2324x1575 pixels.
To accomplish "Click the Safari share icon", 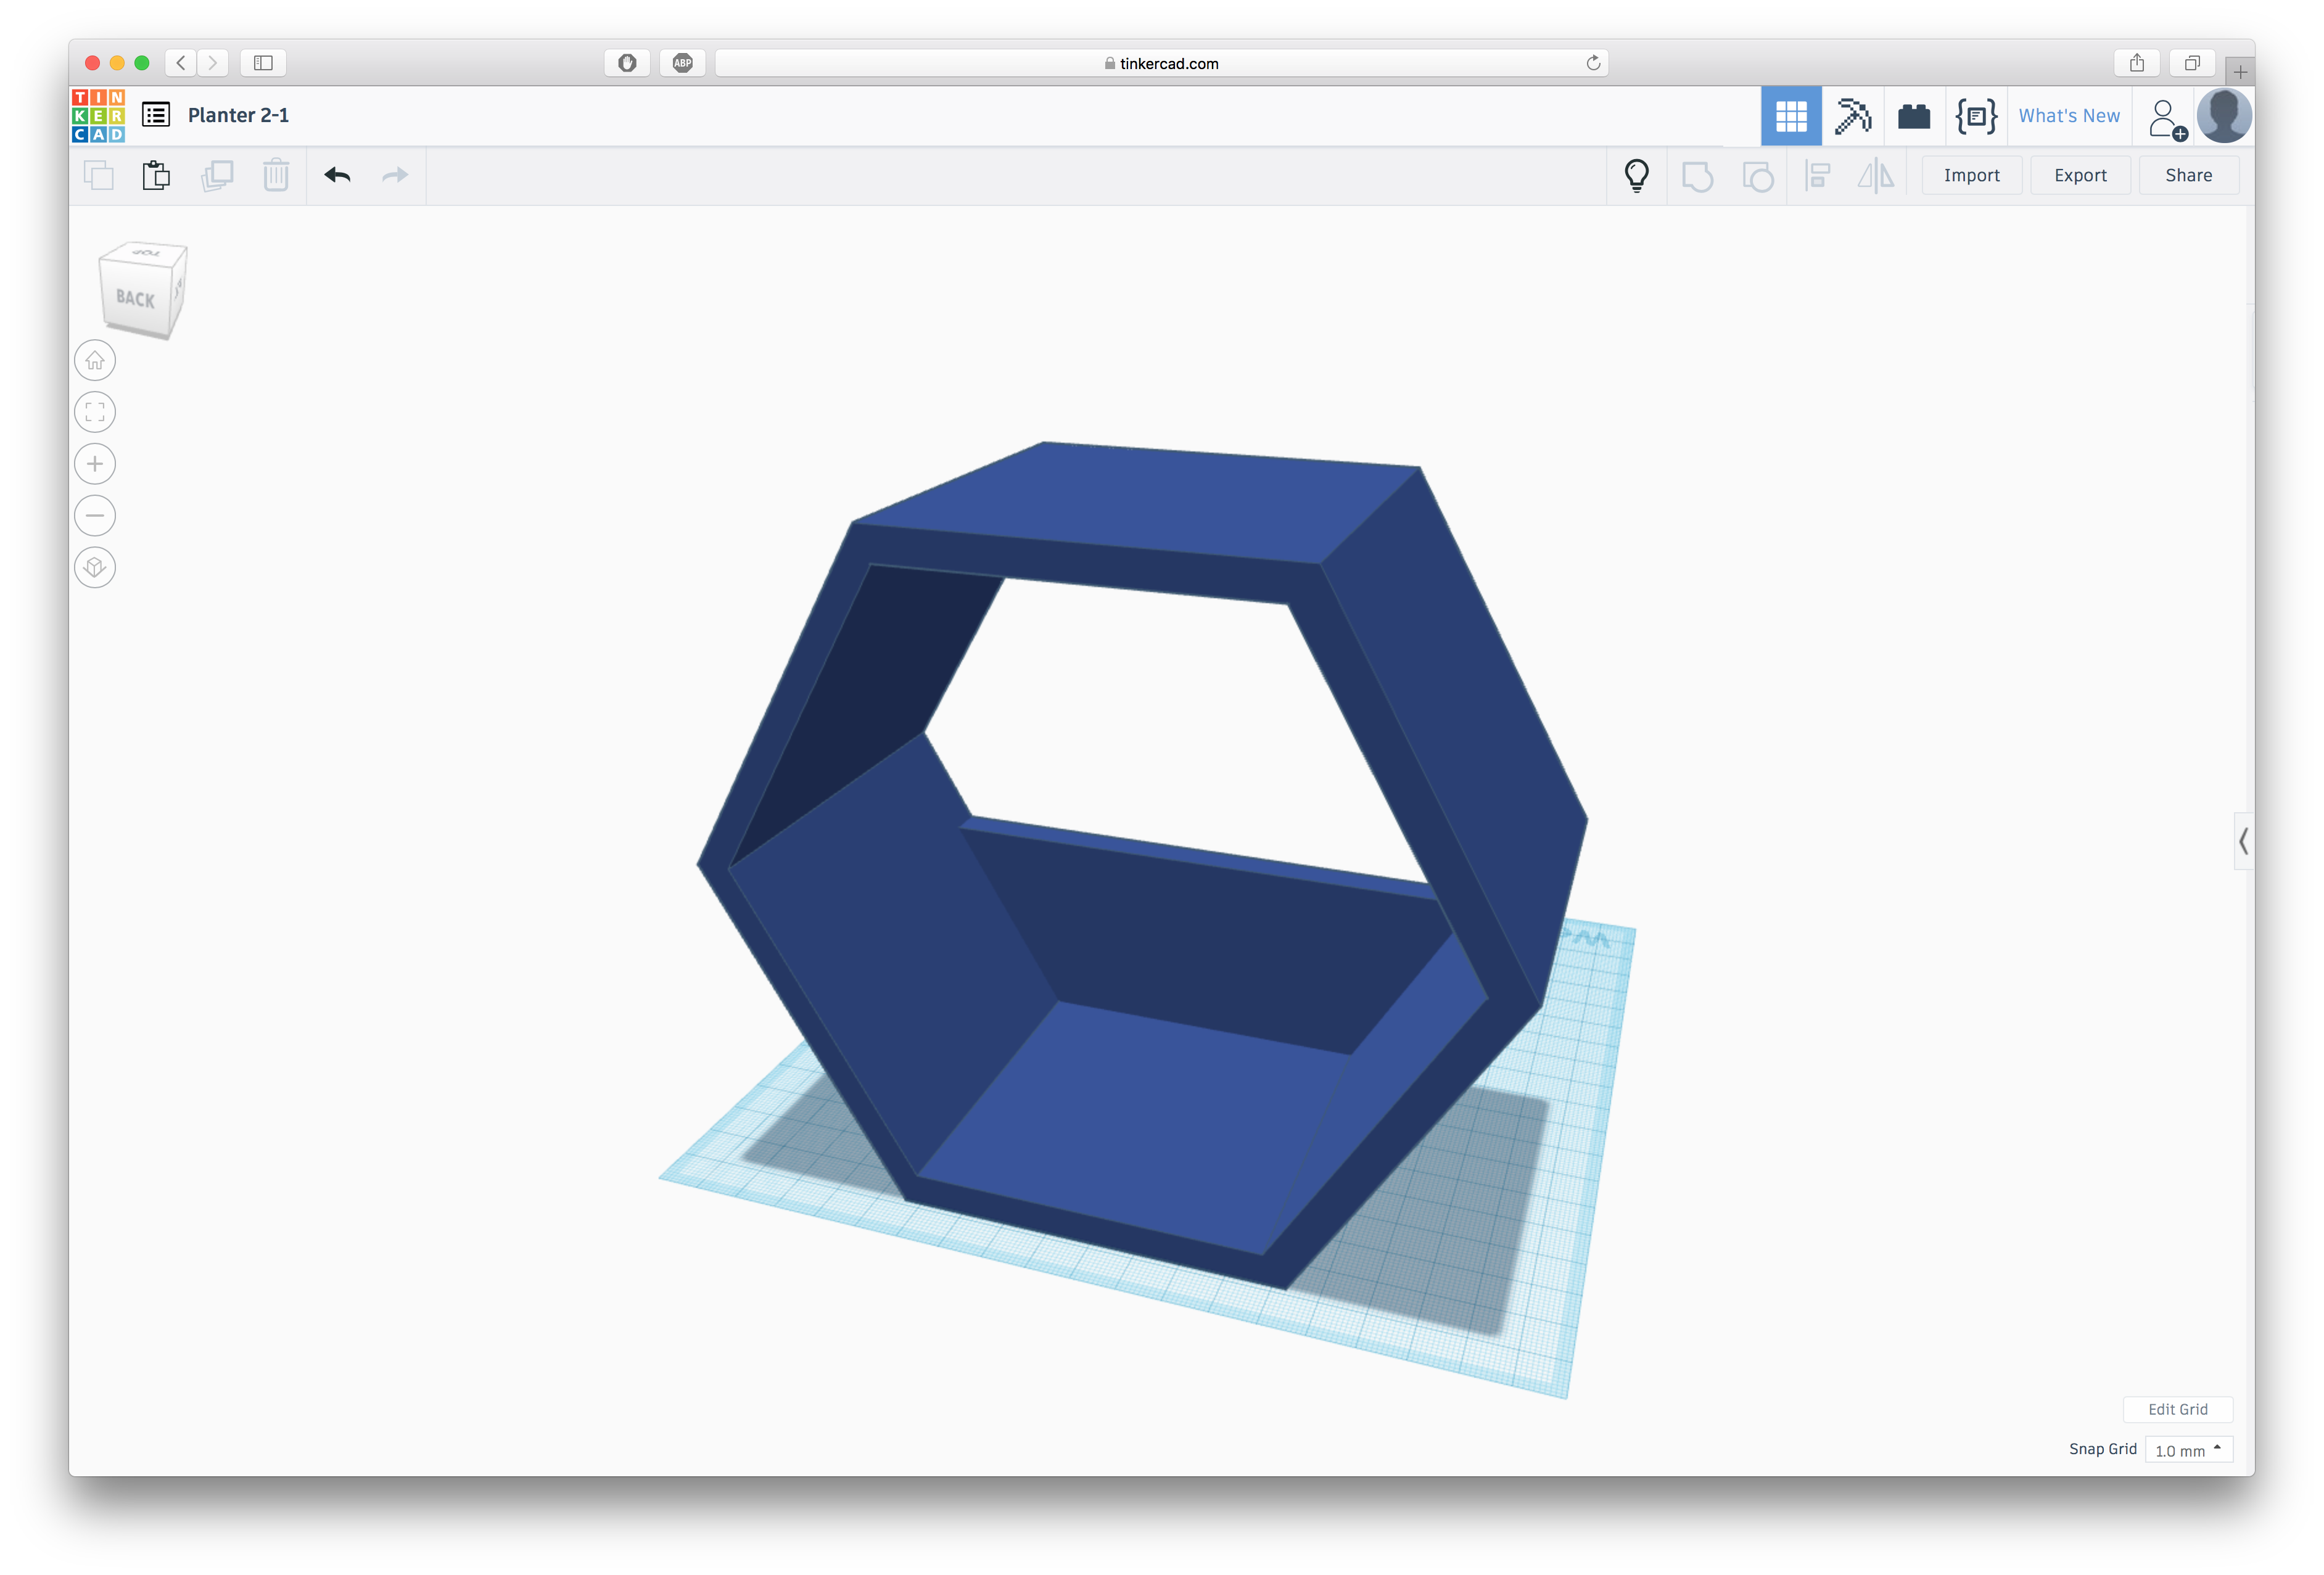I will [x=2136, y=63].
